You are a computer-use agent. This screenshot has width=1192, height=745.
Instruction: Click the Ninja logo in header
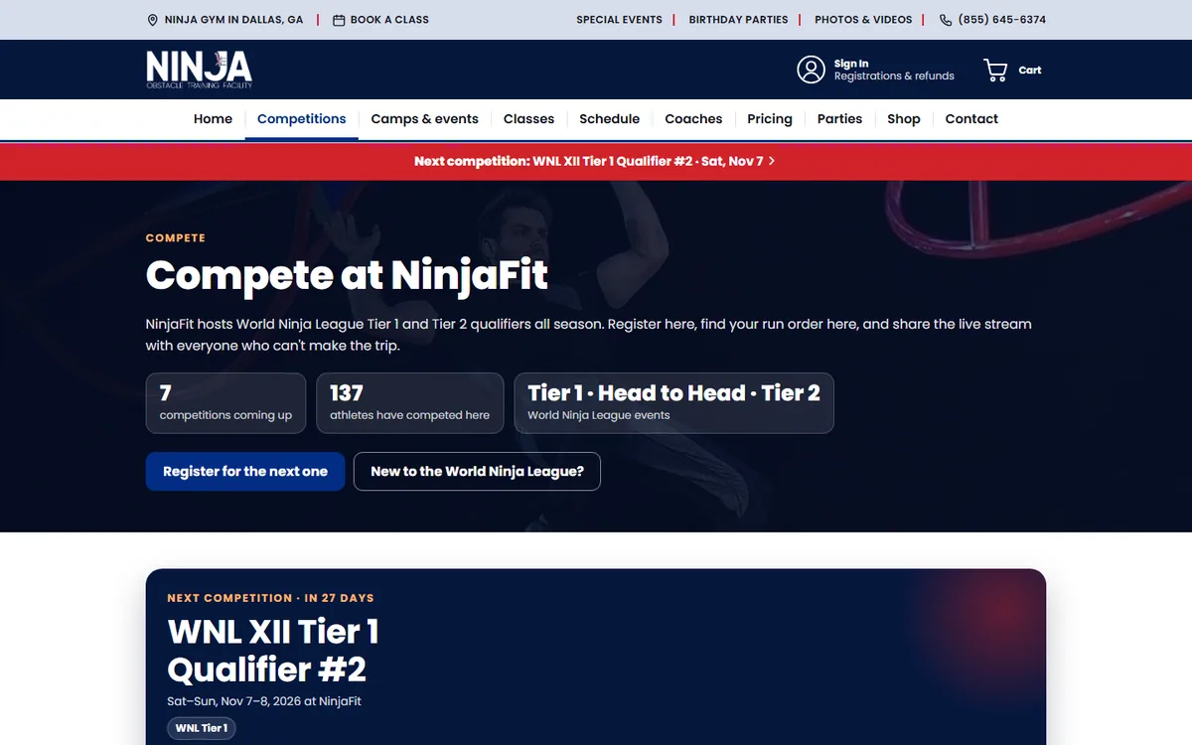pos(199,70)
